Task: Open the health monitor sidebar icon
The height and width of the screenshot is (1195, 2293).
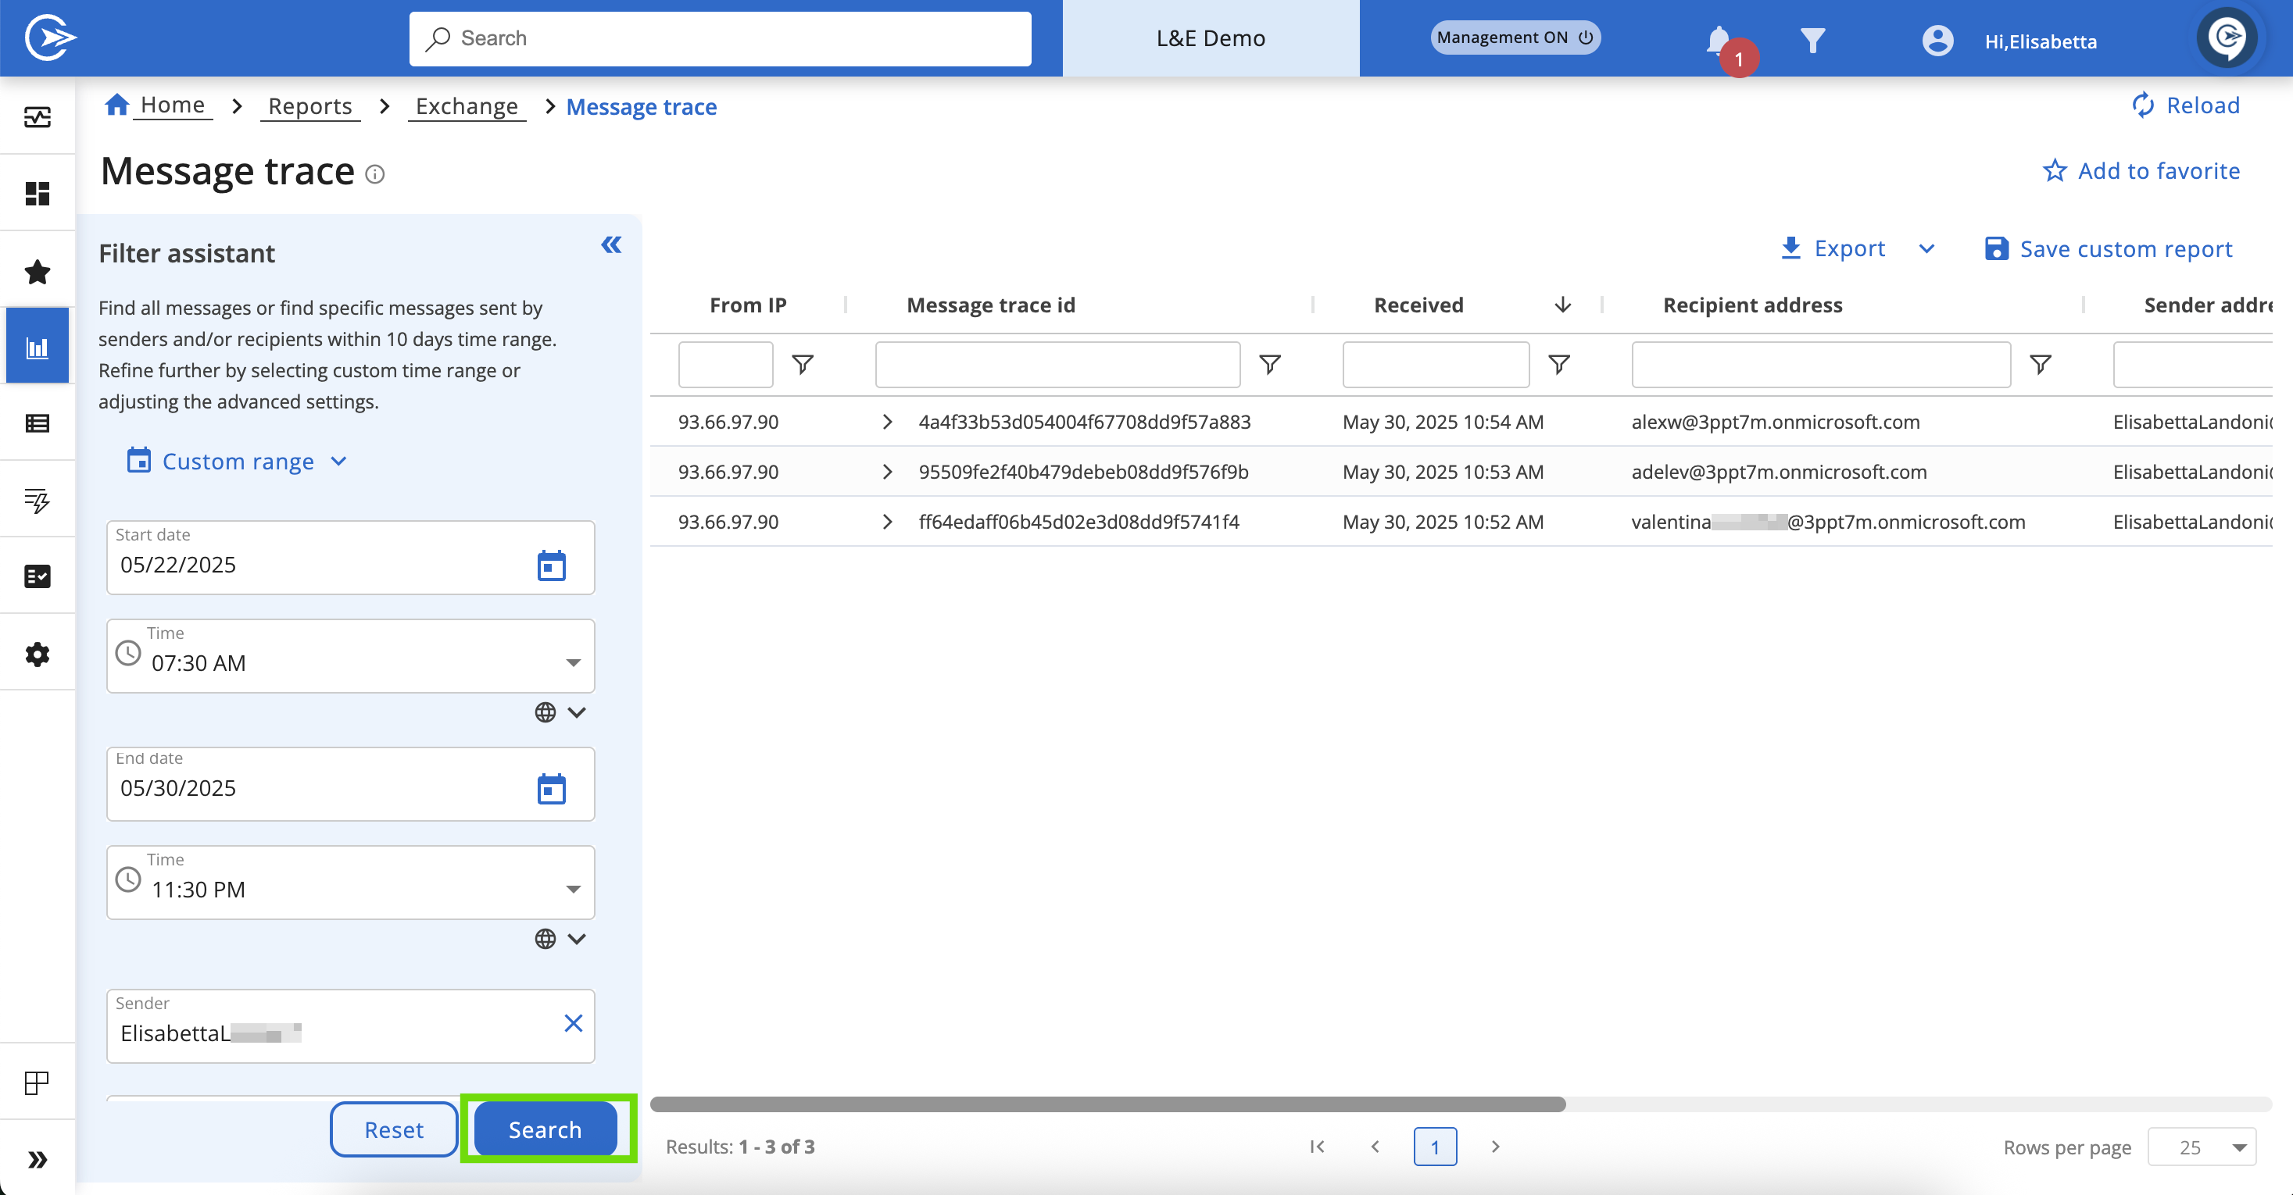Action: (38, 116)
